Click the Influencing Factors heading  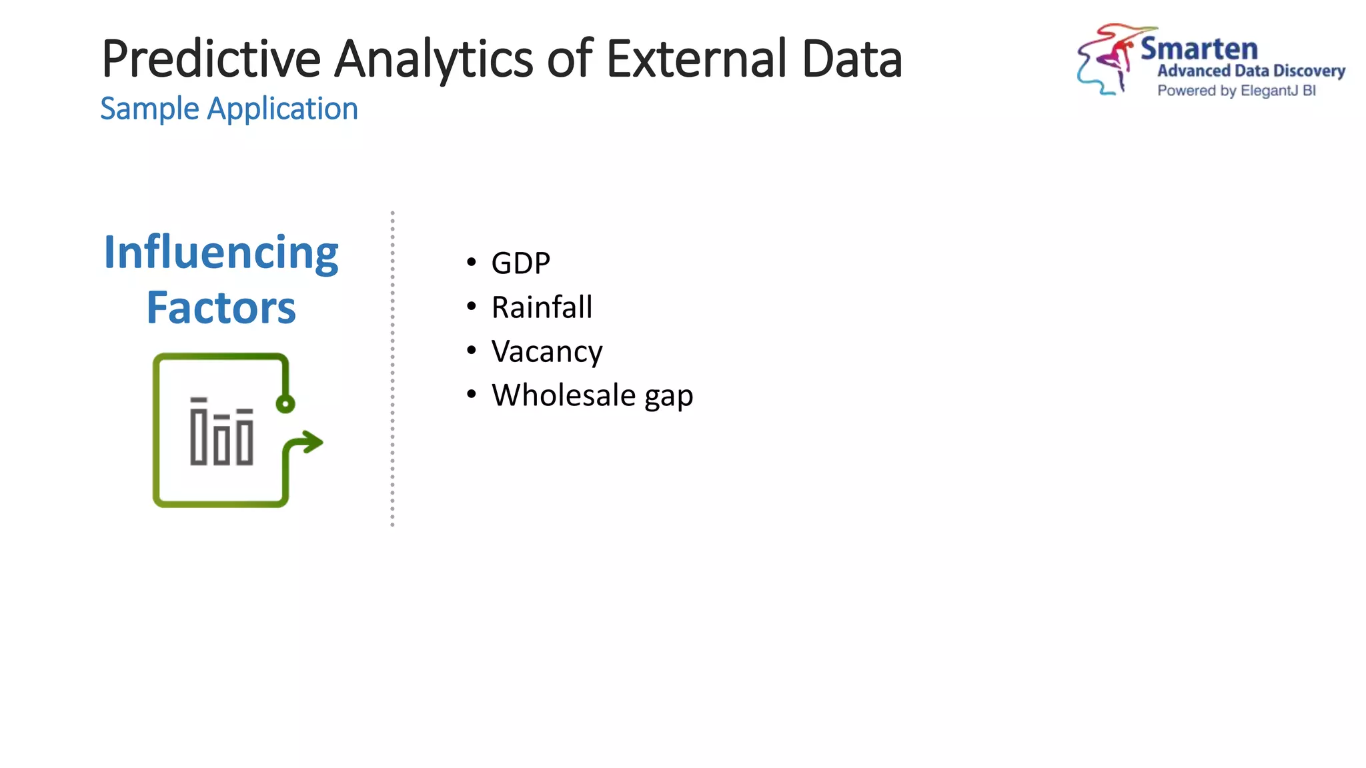coord(221,279)
